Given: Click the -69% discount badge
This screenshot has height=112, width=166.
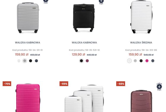Looking at the screenshot, I should coord(64,84).
